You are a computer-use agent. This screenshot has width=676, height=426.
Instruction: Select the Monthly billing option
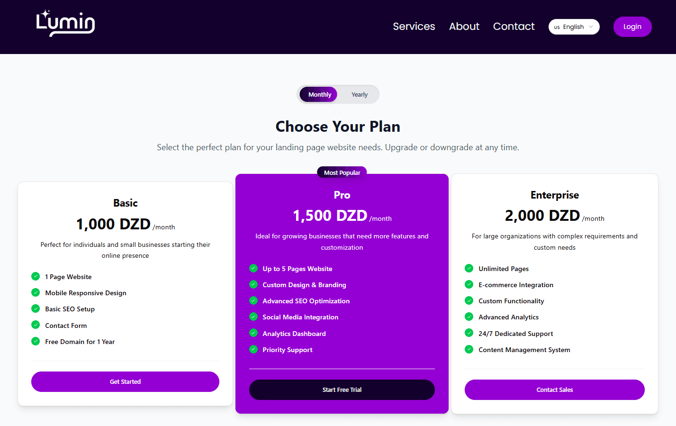tap(319, 94)
